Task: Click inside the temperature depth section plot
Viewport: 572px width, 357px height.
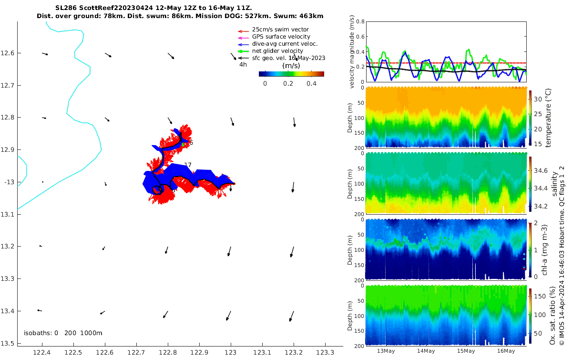Action: pos(446,117)
